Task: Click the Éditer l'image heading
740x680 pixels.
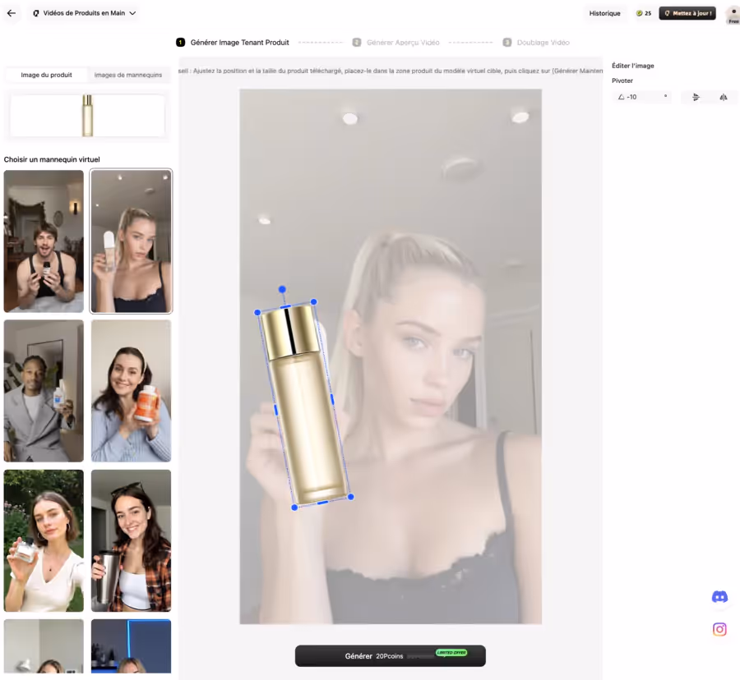Action: (633, 66)
